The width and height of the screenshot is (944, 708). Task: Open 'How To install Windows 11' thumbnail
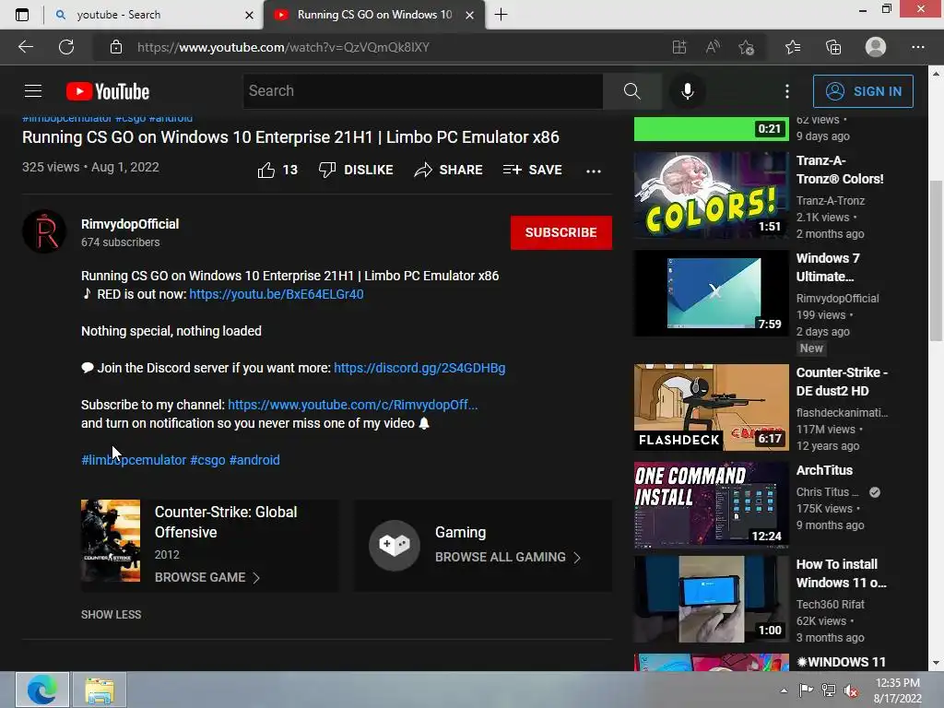711,599
